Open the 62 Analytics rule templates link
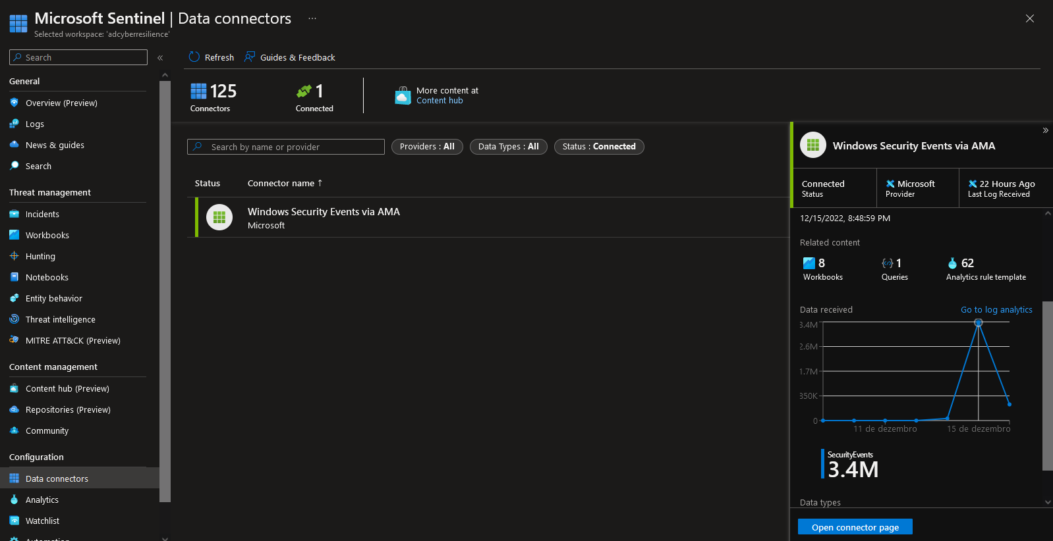 [986, 269]
